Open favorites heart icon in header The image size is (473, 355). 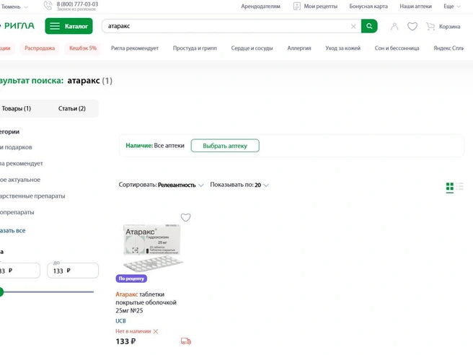(x=412, y=27)
